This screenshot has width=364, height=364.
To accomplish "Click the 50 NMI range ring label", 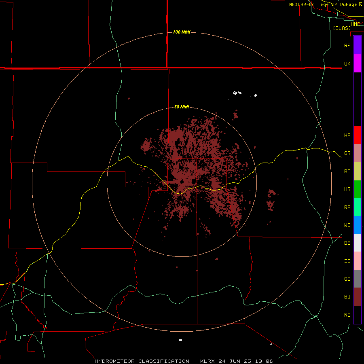I will point(182,107).
